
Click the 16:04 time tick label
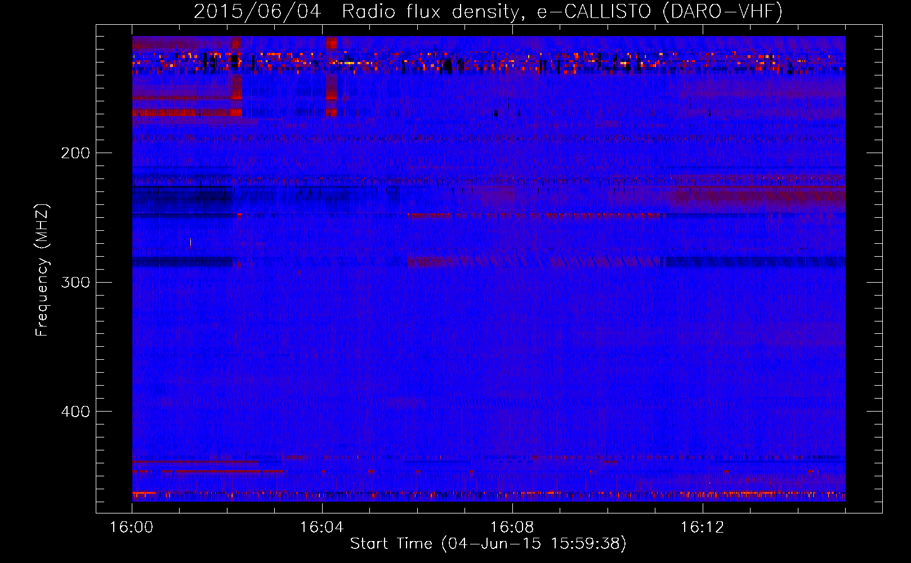(322, 528)
